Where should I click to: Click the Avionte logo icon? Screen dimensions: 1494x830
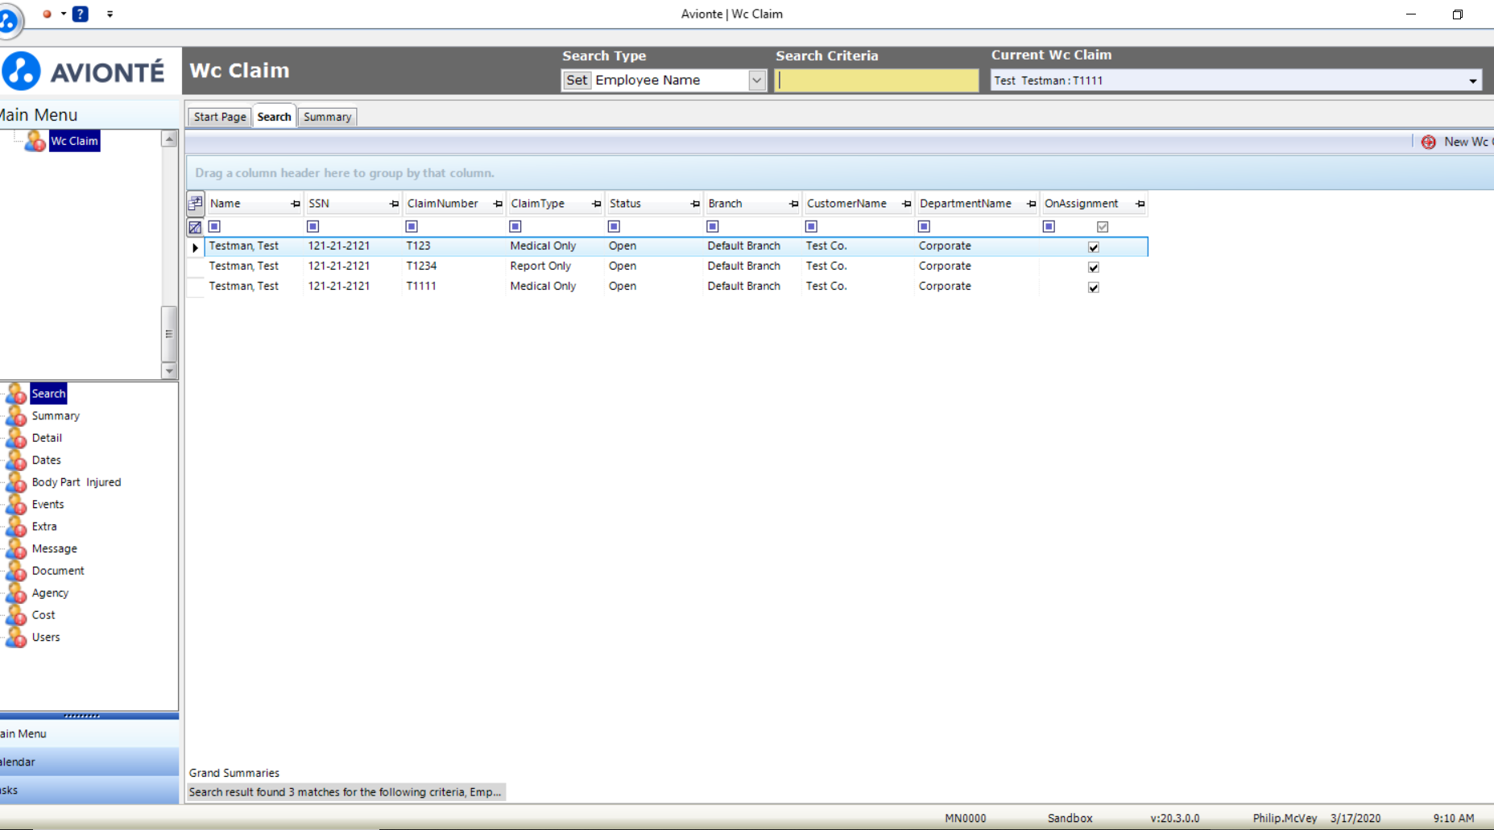(21, 72)
